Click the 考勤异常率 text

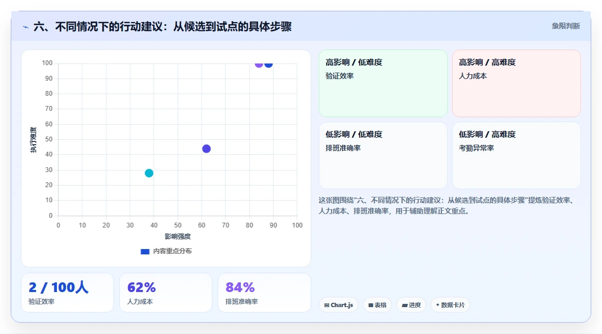476,148
